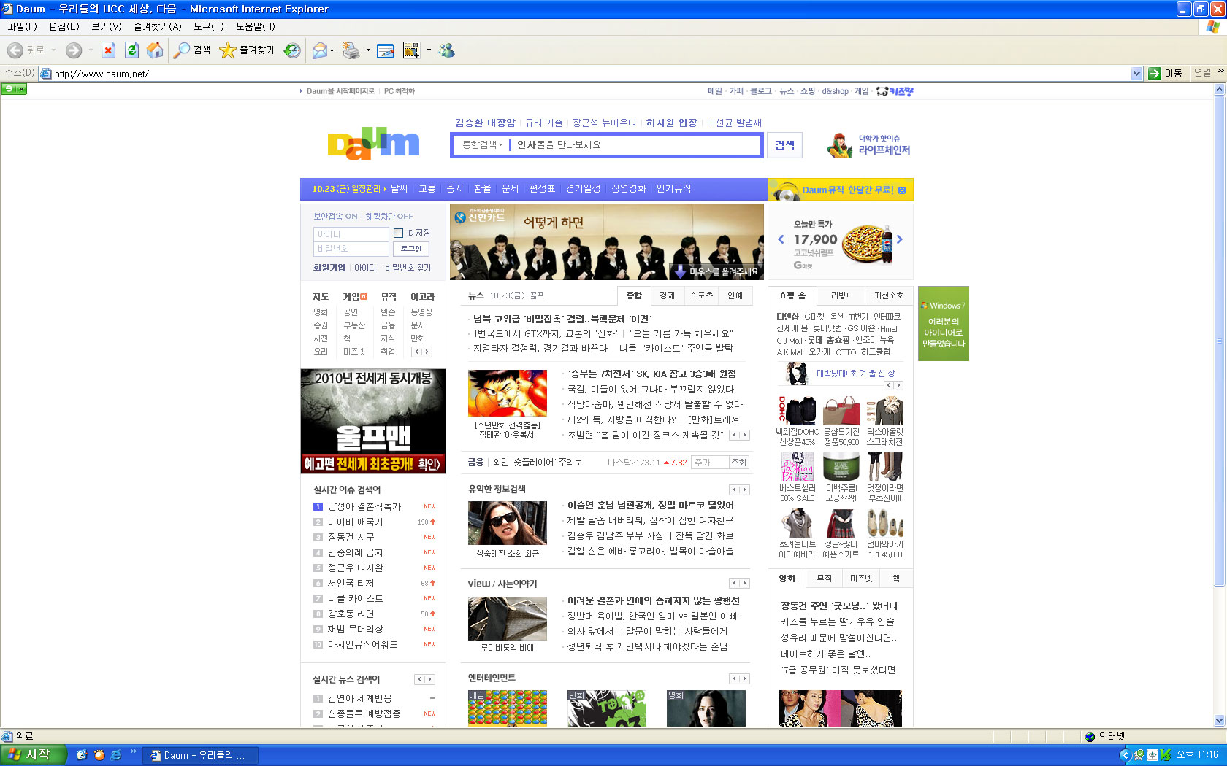
Task: Open the 날씨 link in the blue bar
Action: pos(399,189)
